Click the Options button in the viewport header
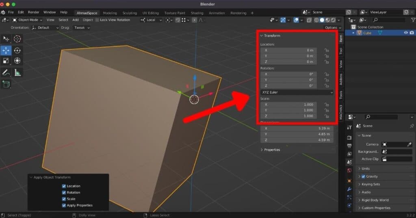 [x=332, y=28]
